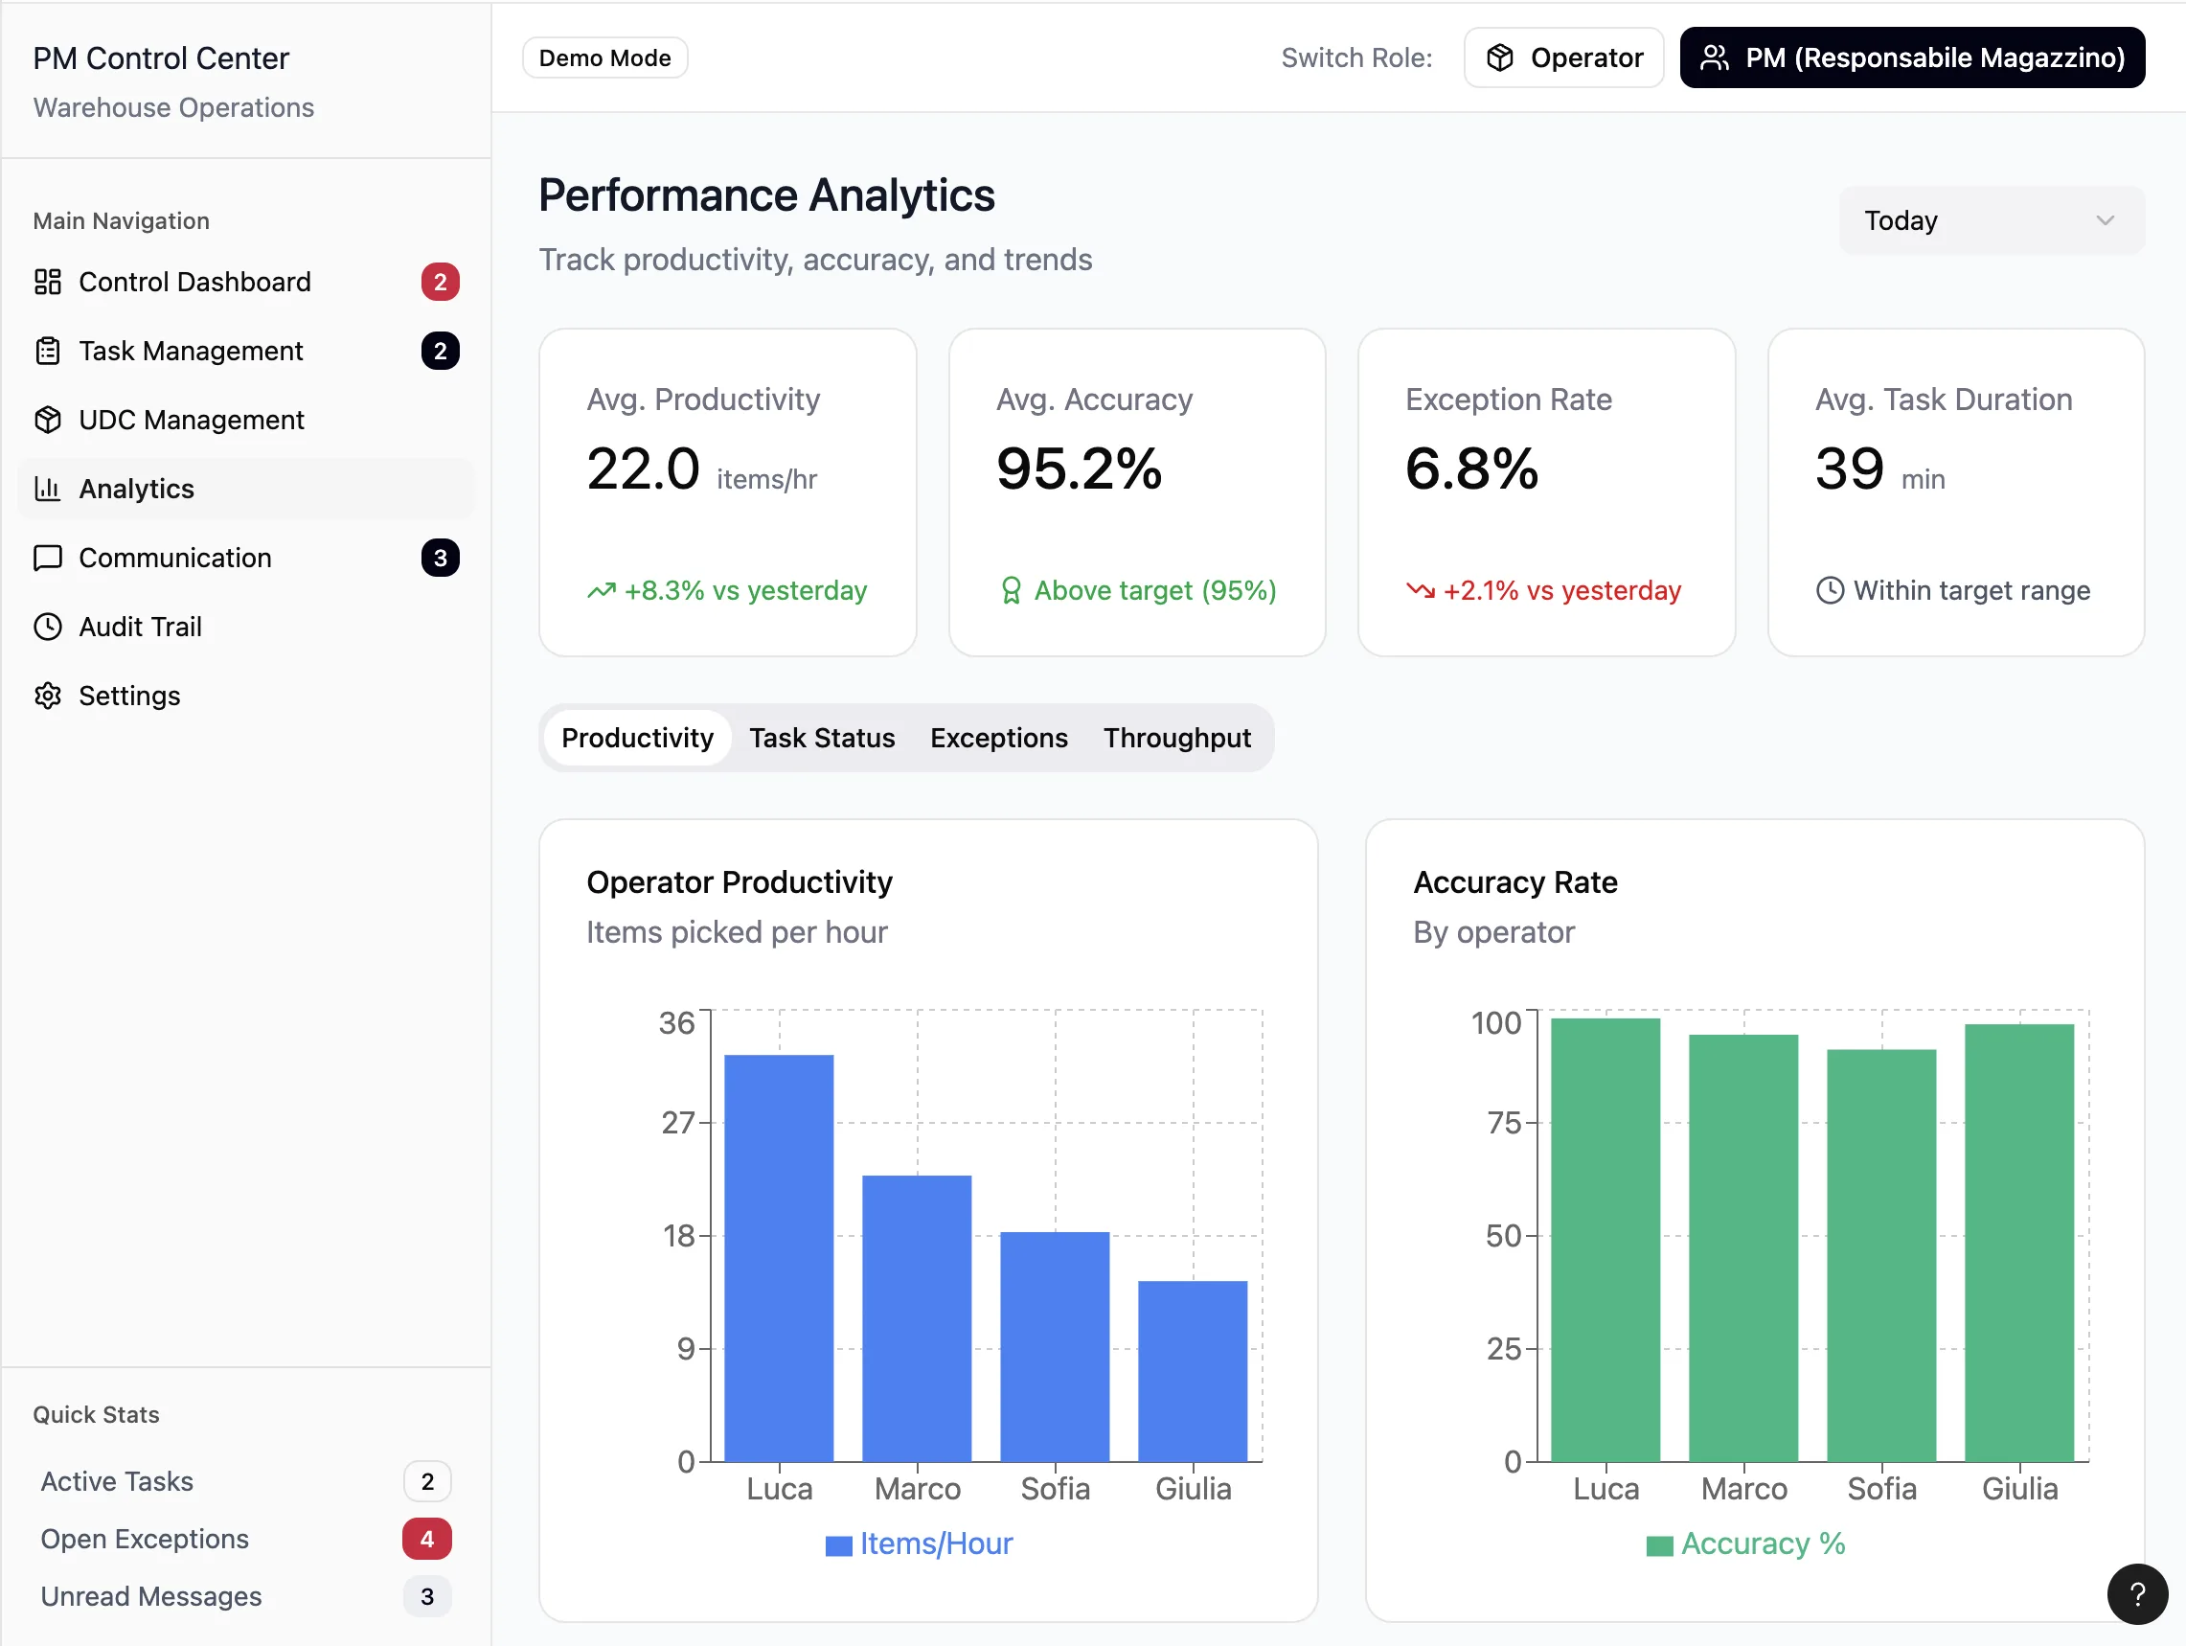Viewport: 2186px width, 1646px height.
Task: Open the Today time range dropdown
Action: pyautogui.click(x=1992, y=220)
